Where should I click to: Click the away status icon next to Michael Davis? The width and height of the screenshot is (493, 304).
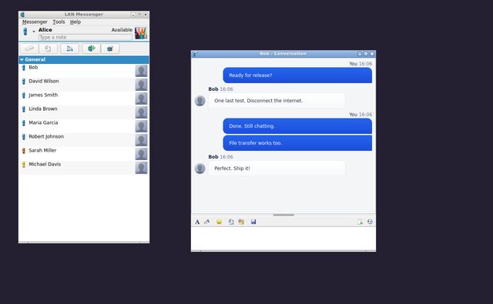point(24,164)
